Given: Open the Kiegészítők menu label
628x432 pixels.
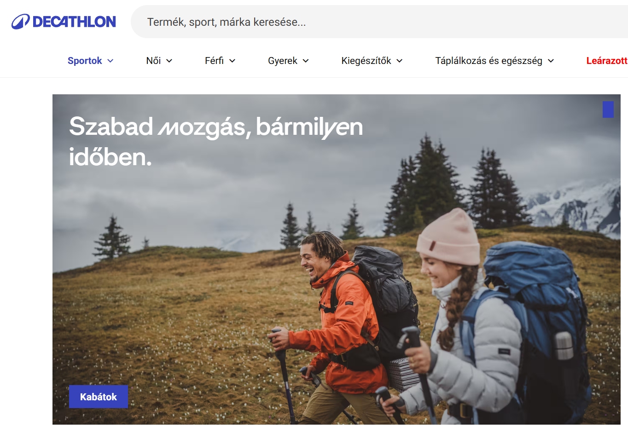Looking at the screenshot, I should coord(366,61).
